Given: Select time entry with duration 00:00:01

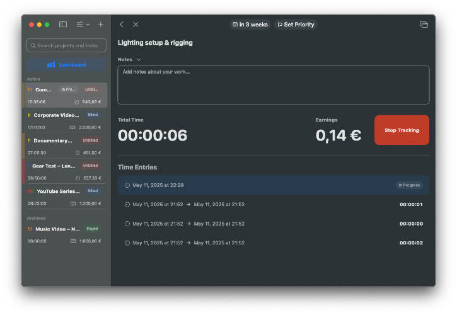Looking at the screenshot, I should point(273,204).
